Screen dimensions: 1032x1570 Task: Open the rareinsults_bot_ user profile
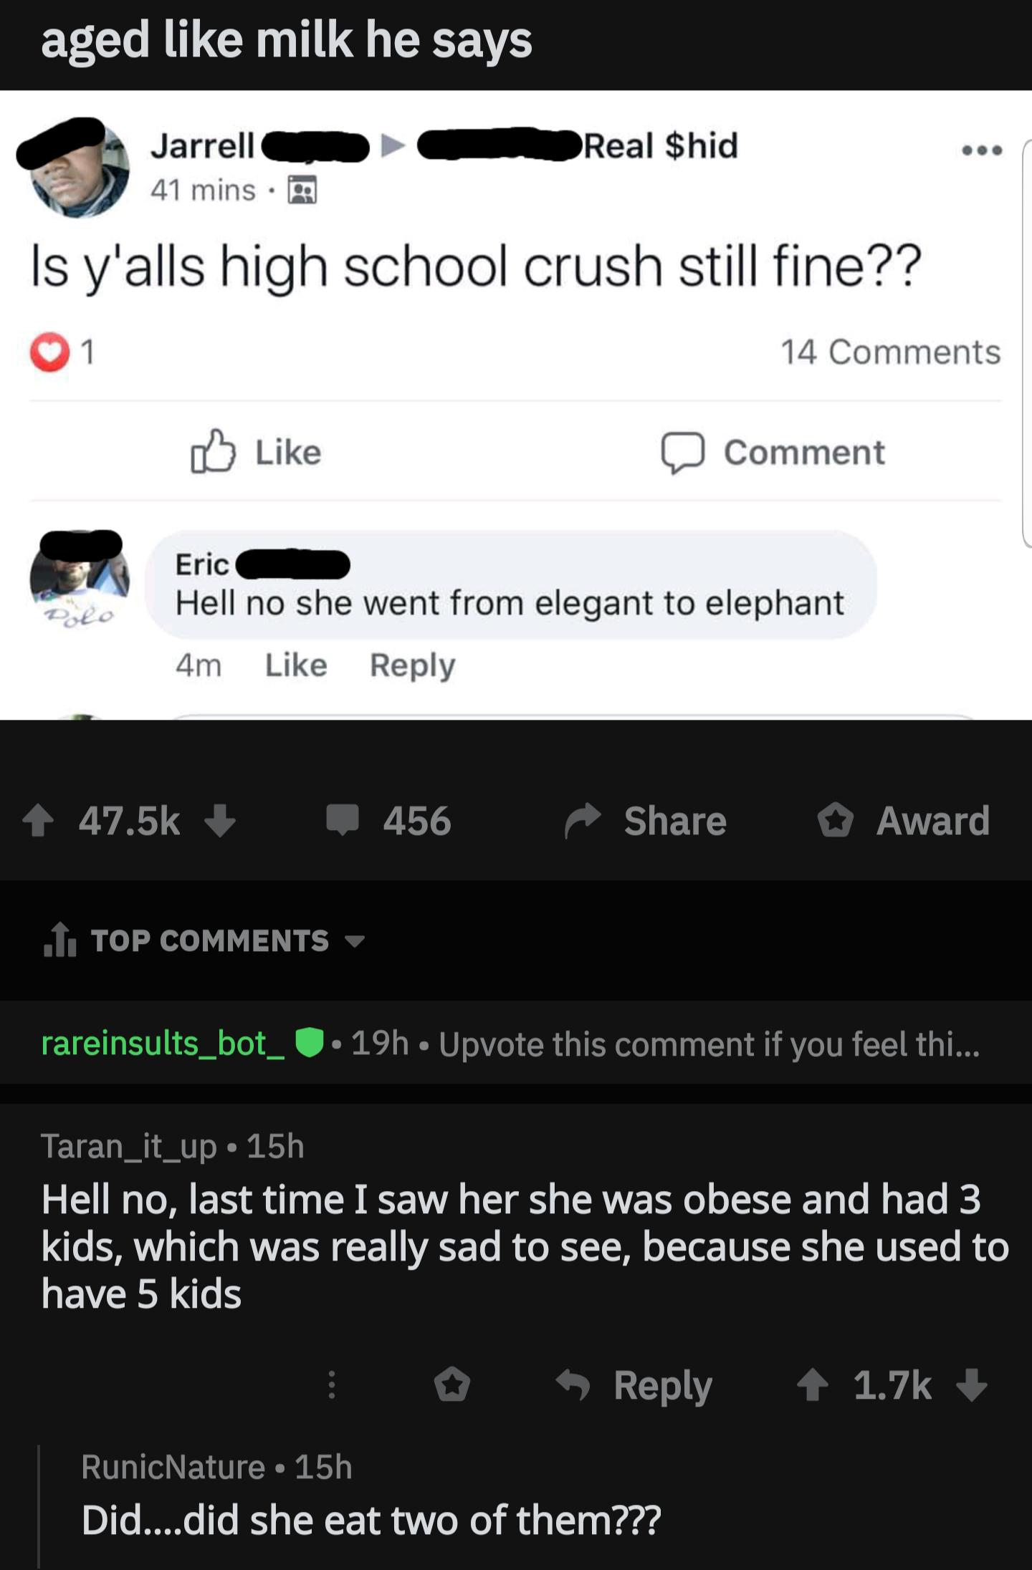[163, 1044]
